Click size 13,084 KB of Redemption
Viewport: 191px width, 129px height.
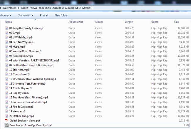[183, 56]
